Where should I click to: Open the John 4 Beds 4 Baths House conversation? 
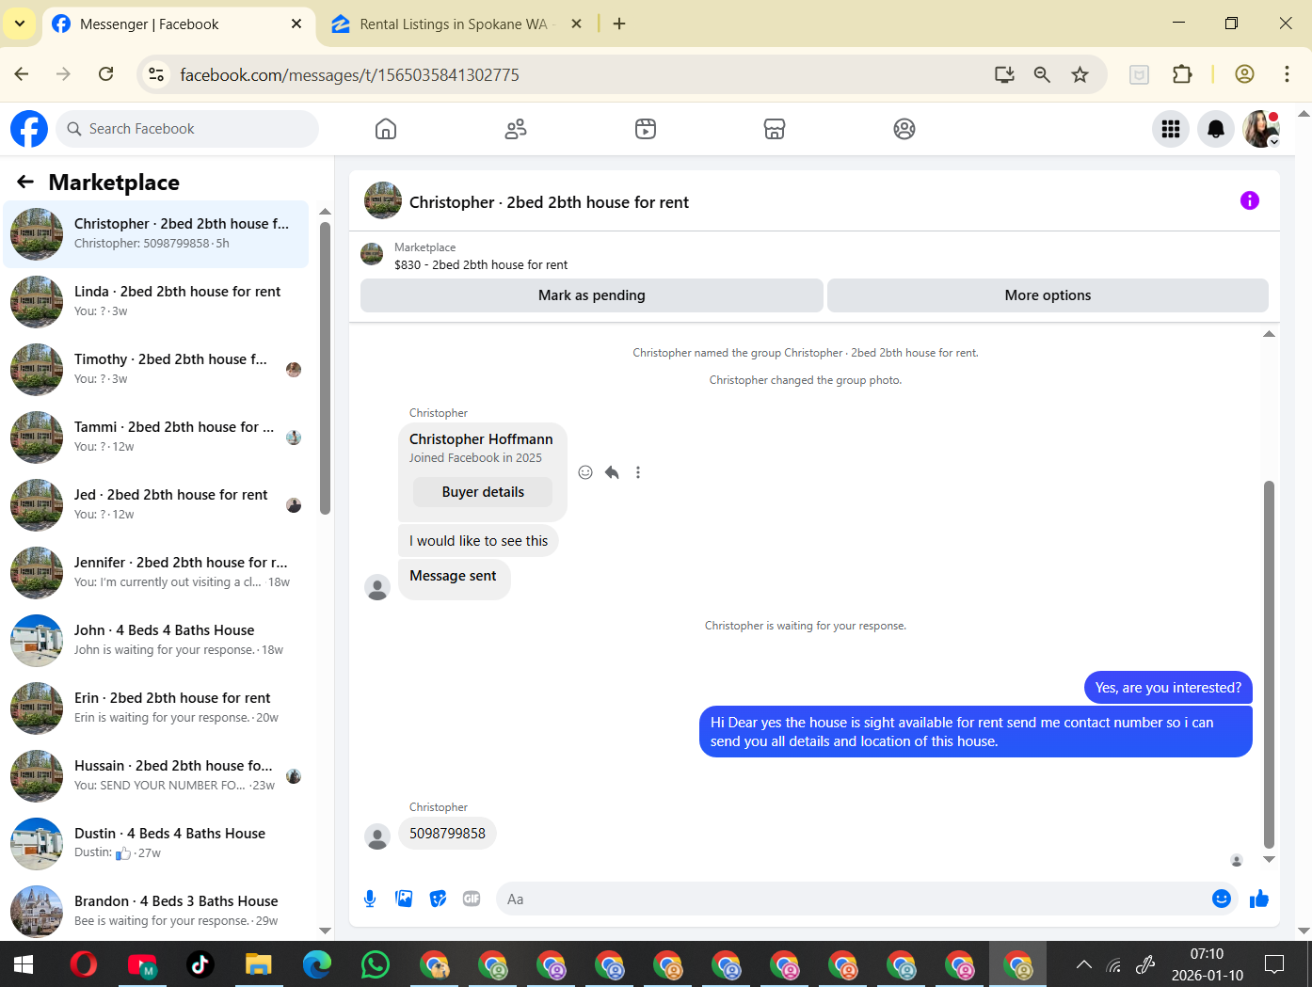[x=156, y=640]
